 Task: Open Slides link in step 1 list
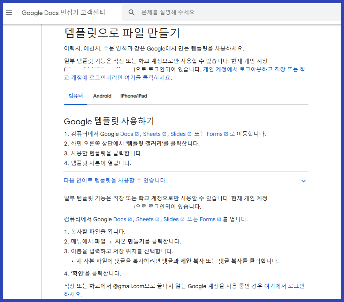click(x=178, y=134)
